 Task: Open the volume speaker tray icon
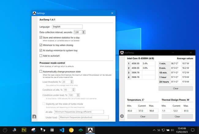pos(172,130)
